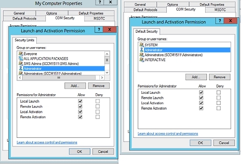
Task: Confirm with OK in Default Security dialog
Action: coord(200,143)
